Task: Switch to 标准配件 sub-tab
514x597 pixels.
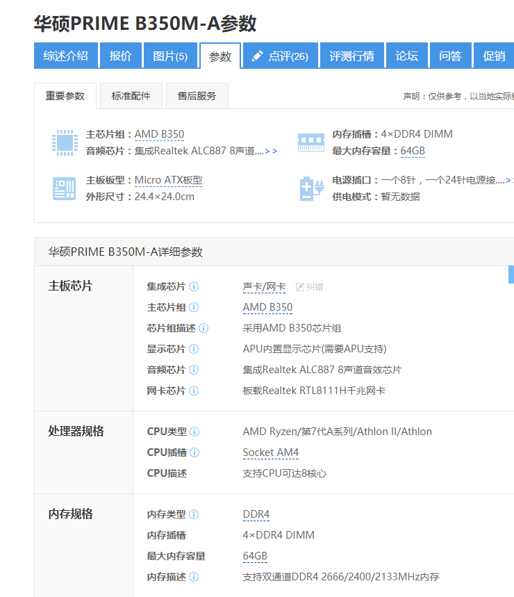Action: (131, 96)
